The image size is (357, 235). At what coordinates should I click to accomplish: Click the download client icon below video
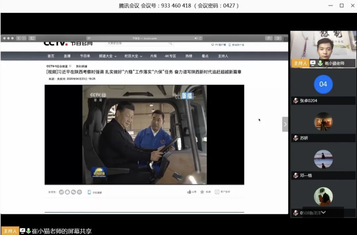pos(217,192)
